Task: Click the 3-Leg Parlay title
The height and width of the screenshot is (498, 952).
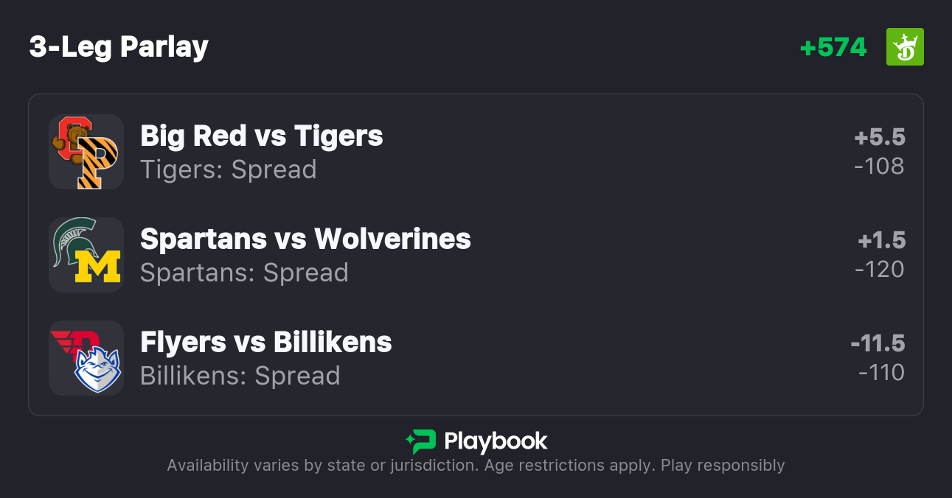Action: pyautogui.click(x=119, y=47)
